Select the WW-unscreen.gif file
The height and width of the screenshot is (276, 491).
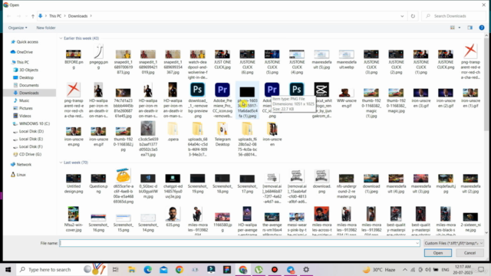point(346,97)
